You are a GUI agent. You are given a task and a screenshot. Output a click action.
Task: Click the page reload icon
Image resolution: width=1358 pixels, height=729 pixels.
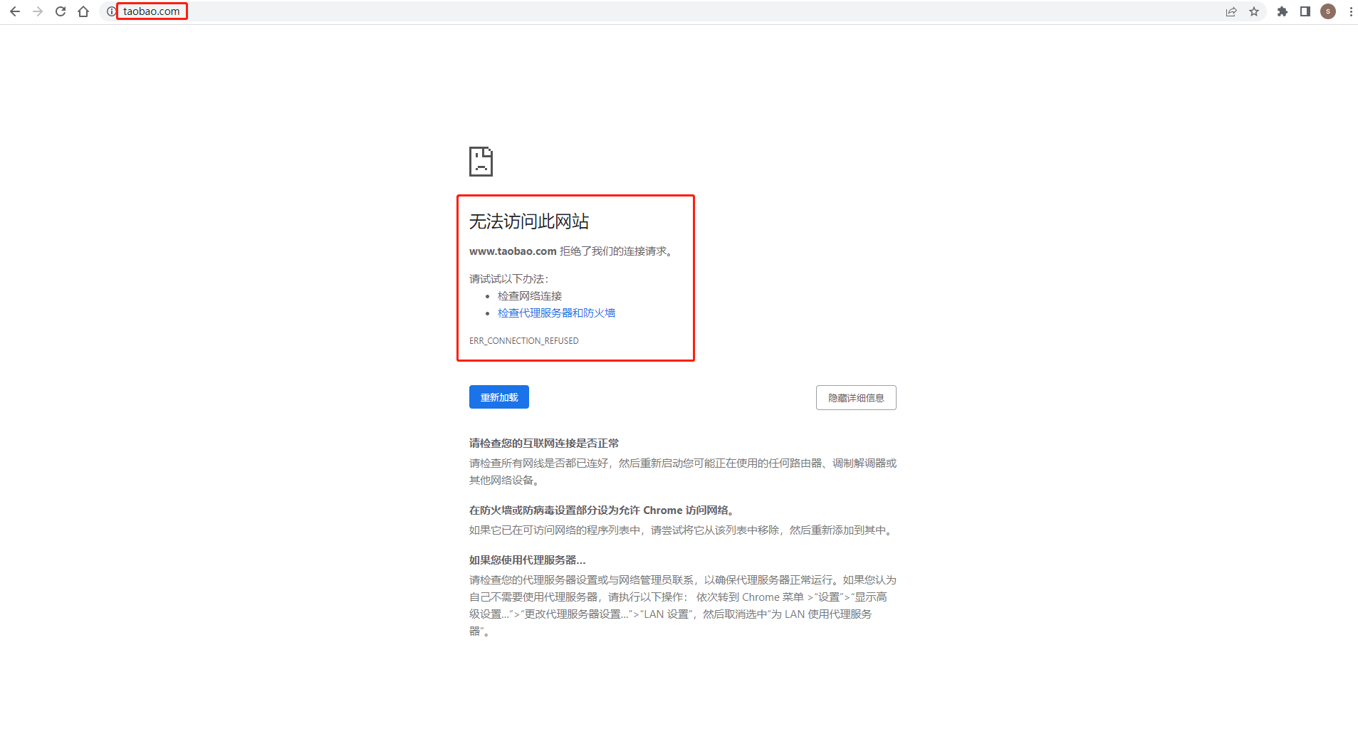coord(61,11)
